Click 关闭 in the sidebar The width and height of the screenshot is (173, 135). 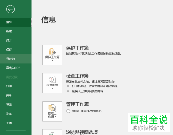tap(16, 123)
